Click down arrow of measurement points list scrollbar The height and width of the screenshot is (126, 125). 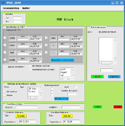click(x=115, y=59)
